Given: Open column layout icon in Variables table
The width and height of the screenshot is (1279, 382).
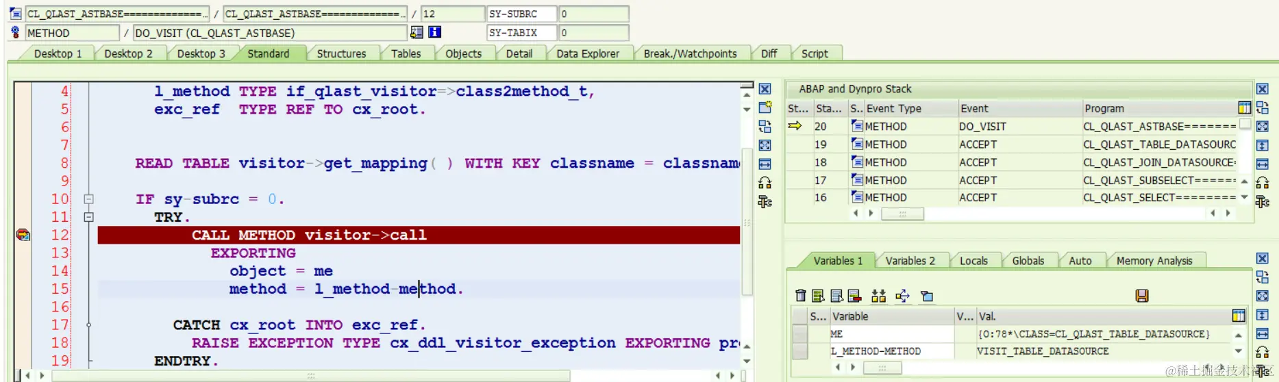Looking at the screenshot, I should (1238, 316).
